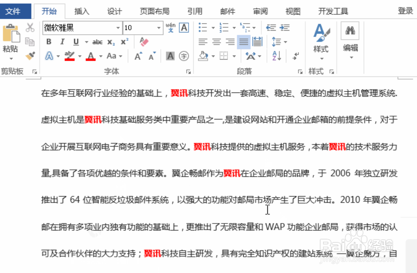
Task: Click the Copy icon in clipboard group
Action: click(x=30, y=42)
